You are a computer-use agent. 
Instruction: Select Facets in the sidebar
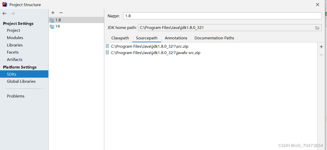coord(13,52)
